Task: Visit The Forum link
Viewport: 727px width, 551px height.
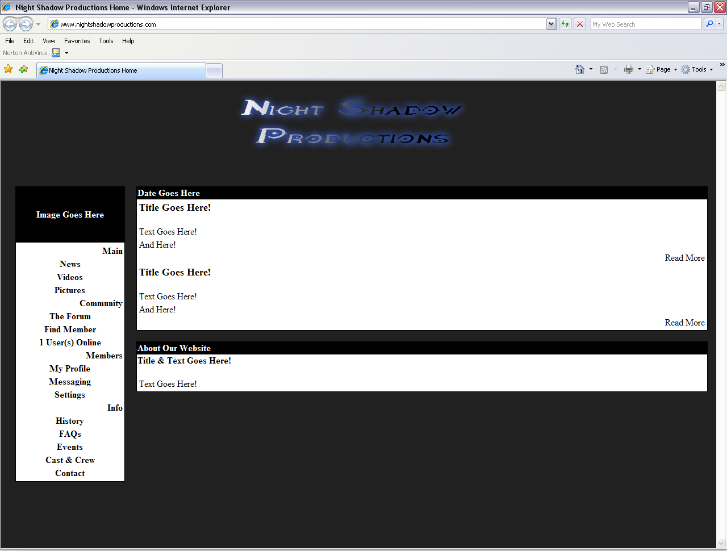Action: coord(70,316)
